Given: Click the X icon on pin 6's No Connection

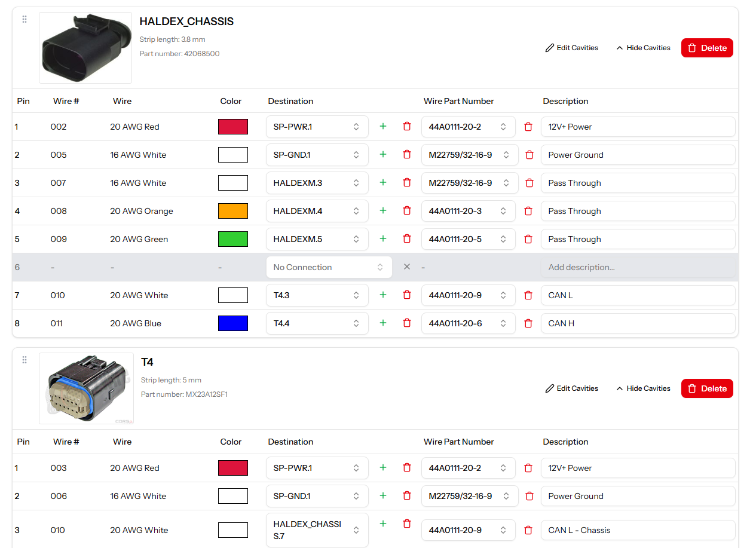Looking at the screenshot, I should click(407, 267).
